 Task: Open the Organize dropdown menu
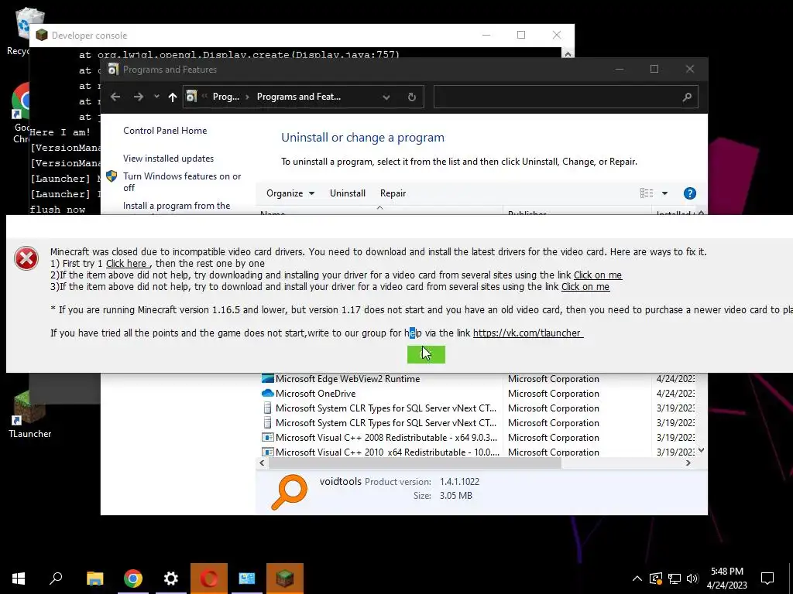click(290, 193)
